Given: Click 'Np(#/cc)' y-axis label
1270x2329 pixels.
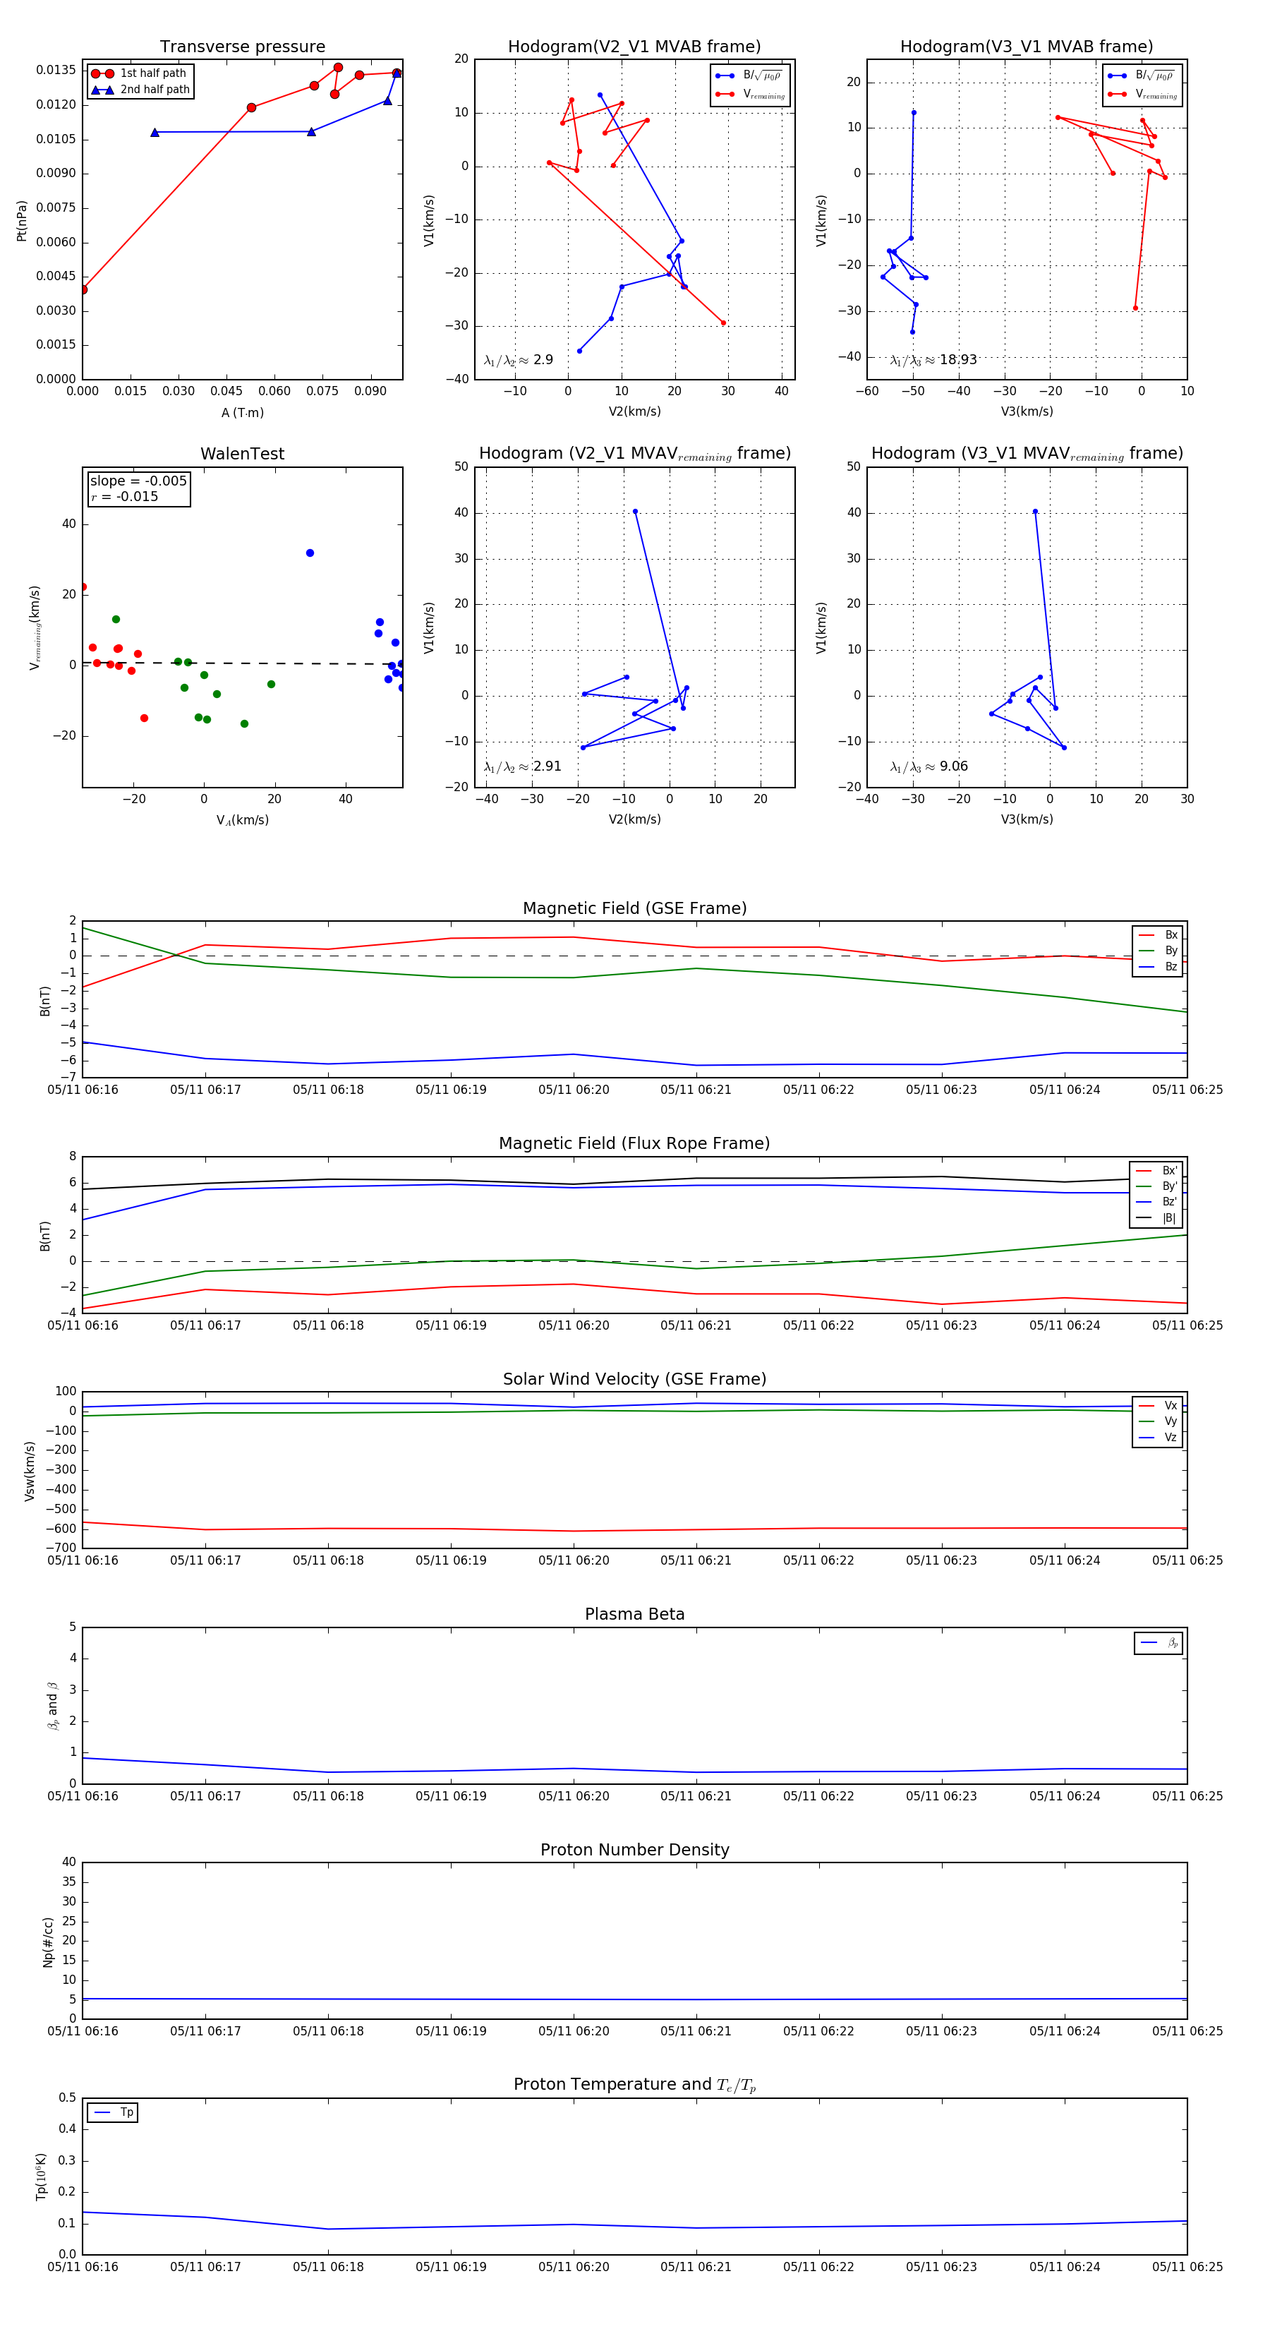Looking at the screenshot, I should (x=48, y=1941).
